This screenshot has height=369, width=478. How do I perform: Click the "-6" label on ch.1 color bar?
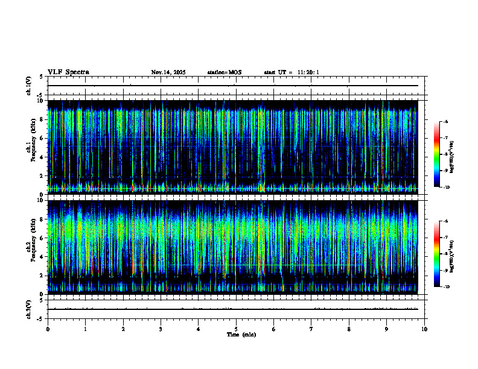click(x=445, y=121)
